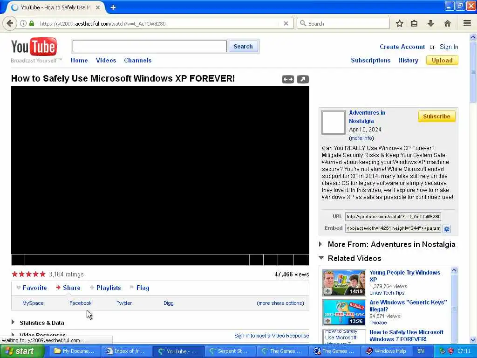
Task: Click Create Account link
Action: click(402, 47)
